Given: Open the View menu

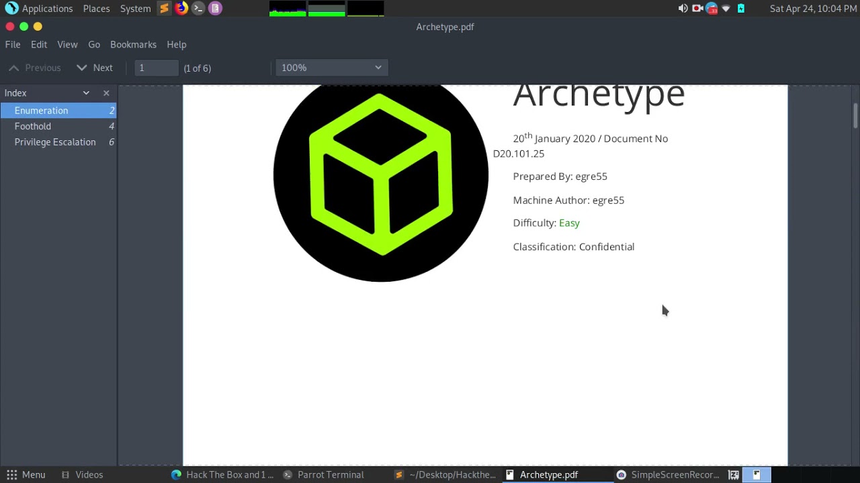Looking at the screenshot, I should click(67, 44).
